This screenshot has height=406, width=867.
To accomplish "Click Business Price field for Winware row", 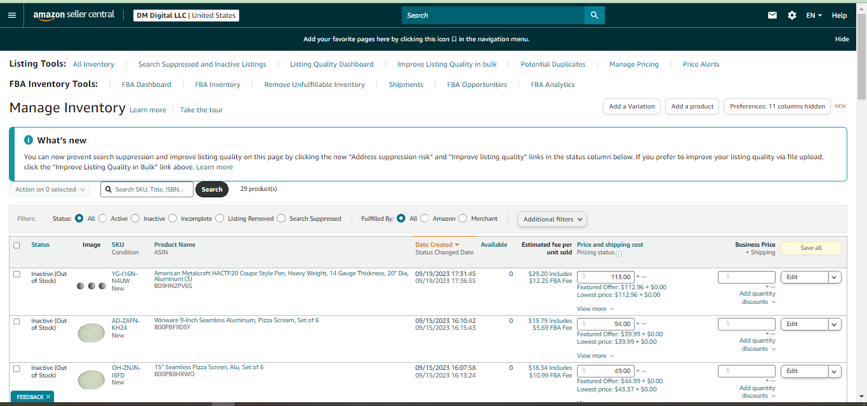I will pyautogui.click(x=746, y=324).
